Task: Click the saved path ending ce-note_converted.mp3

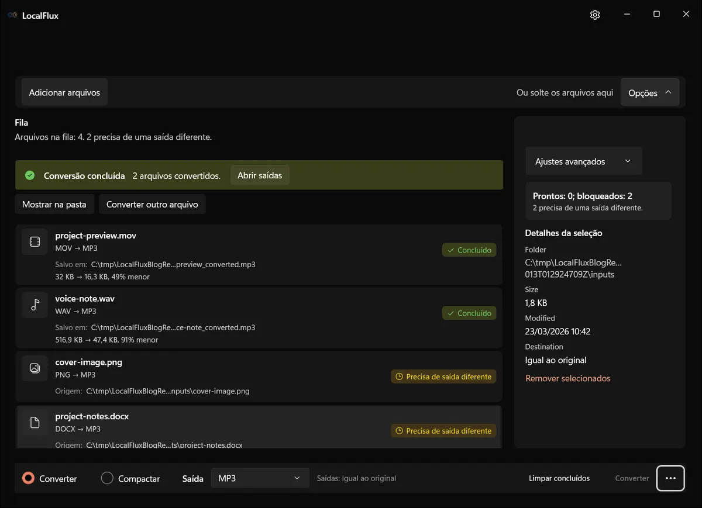Action: 173,327
